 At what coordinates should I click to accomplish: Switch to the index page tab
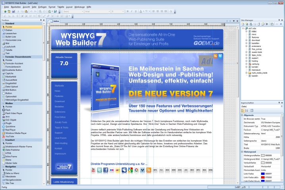[x=55, y=21]
